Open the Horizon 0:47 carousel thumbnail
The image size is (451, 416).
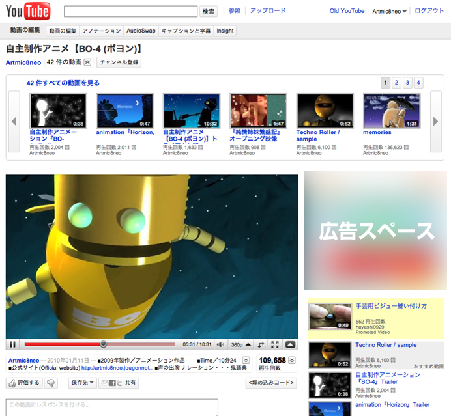(125, 111)
